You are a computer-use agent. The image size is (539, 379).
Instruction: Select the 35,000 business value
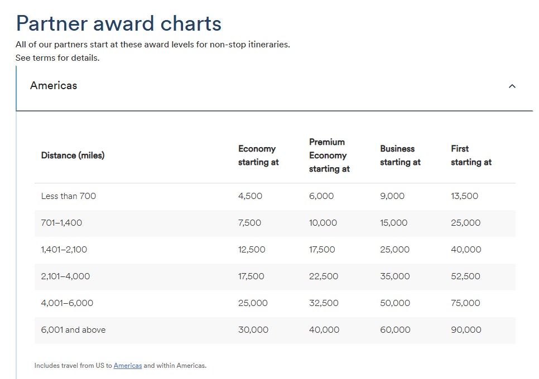394,276
